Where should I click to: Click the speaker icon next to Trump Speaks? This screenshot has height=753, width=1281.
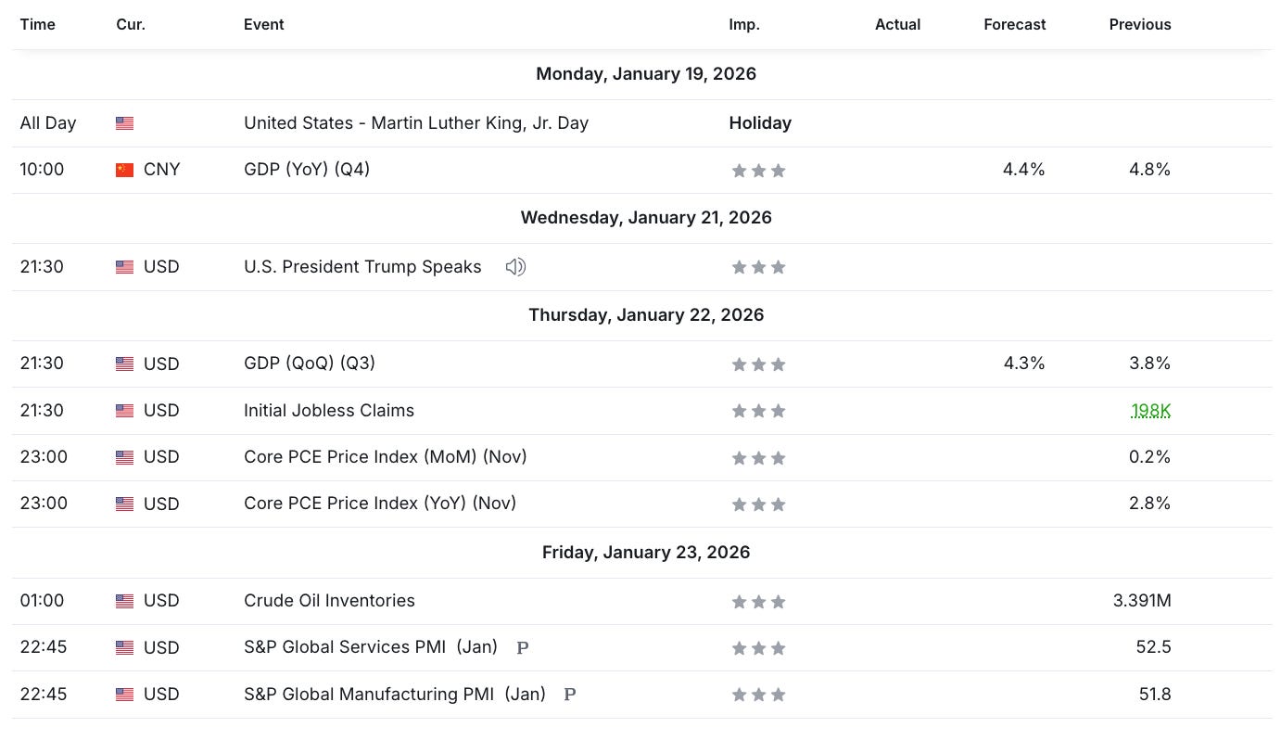515,266
